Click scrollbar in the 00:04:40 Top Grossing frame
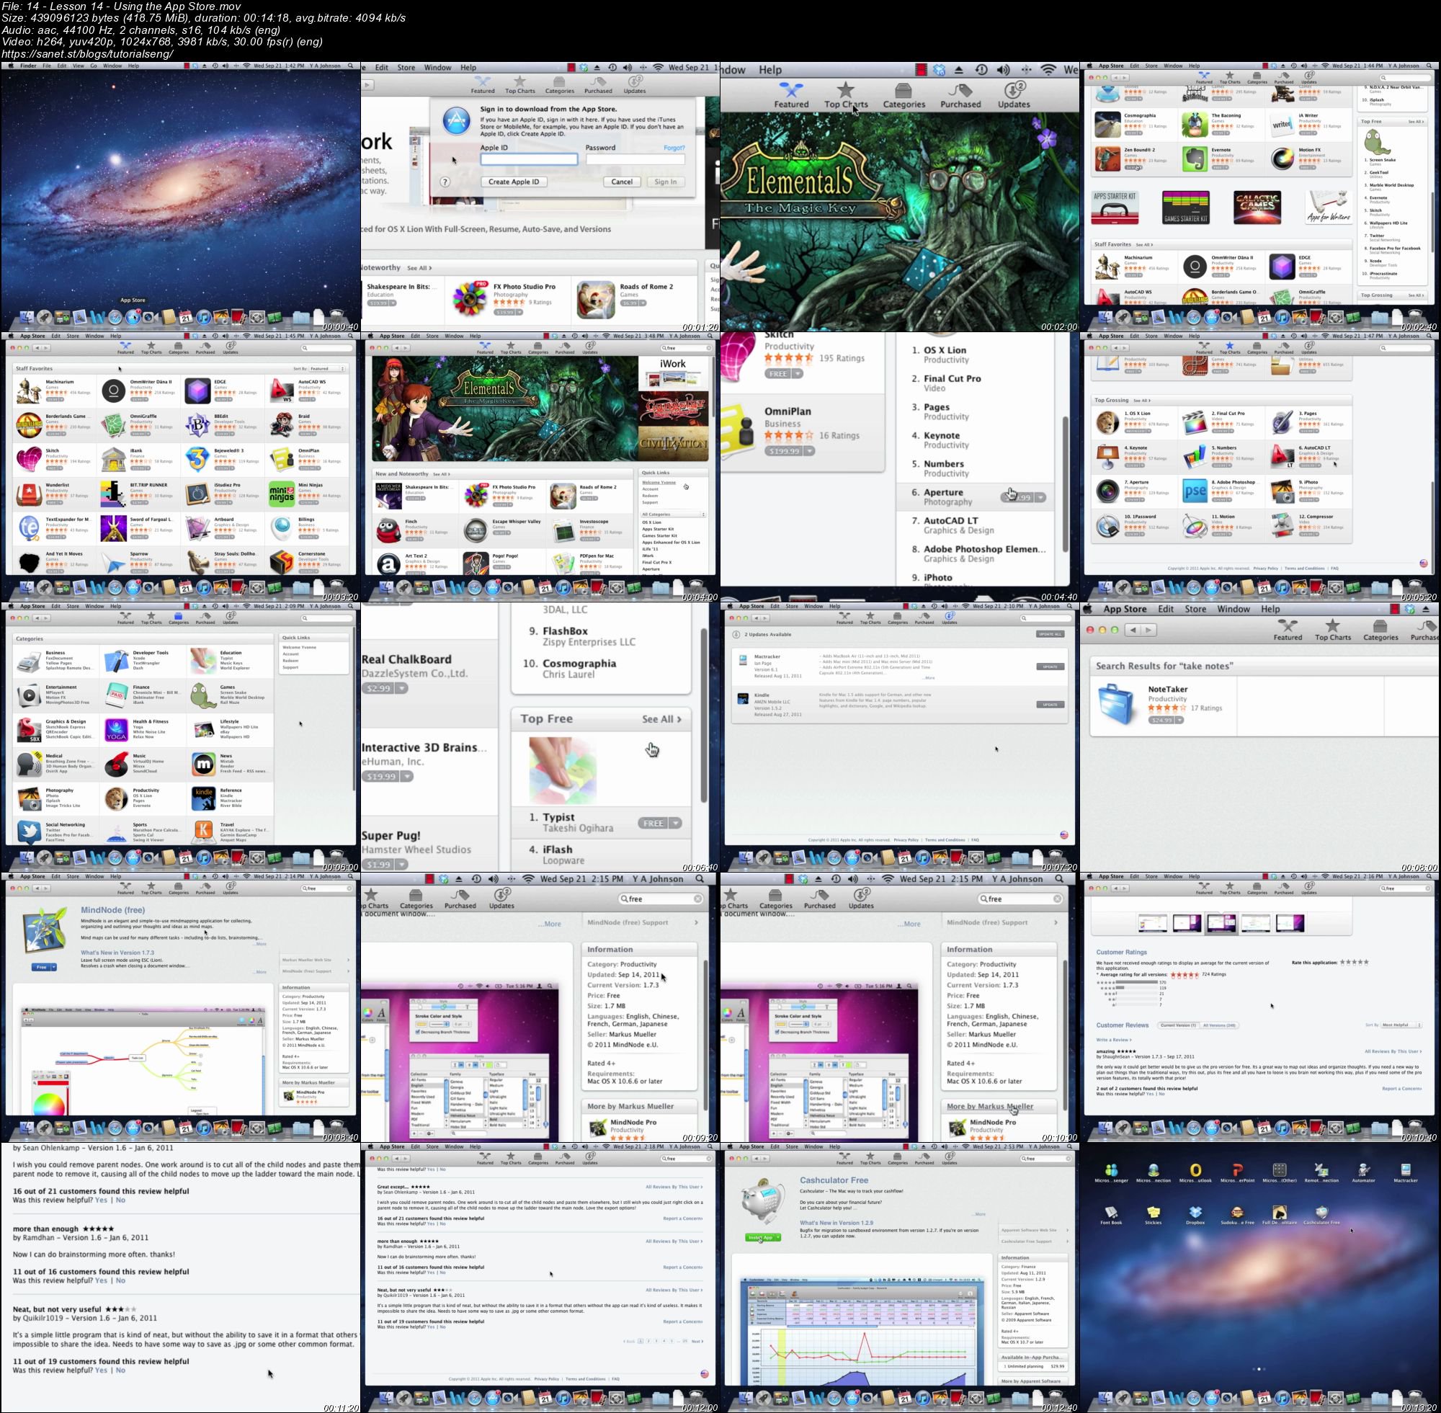Viewport: 1441px width, 1413px height. [x=1066, y=483]
